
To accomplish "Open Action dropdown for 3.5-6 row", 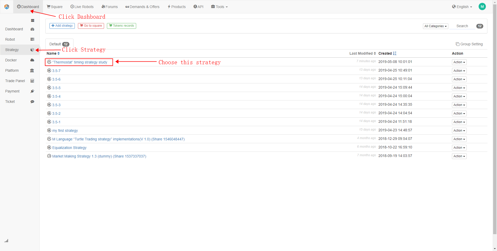I will tap(459, 79).
